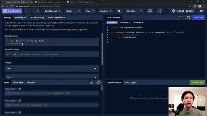Open the Kotlin language dropdown

[x=73, y=11]
